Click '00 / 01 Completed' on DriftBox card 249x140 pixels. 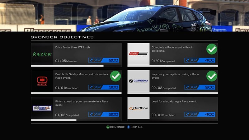[163, 115]
